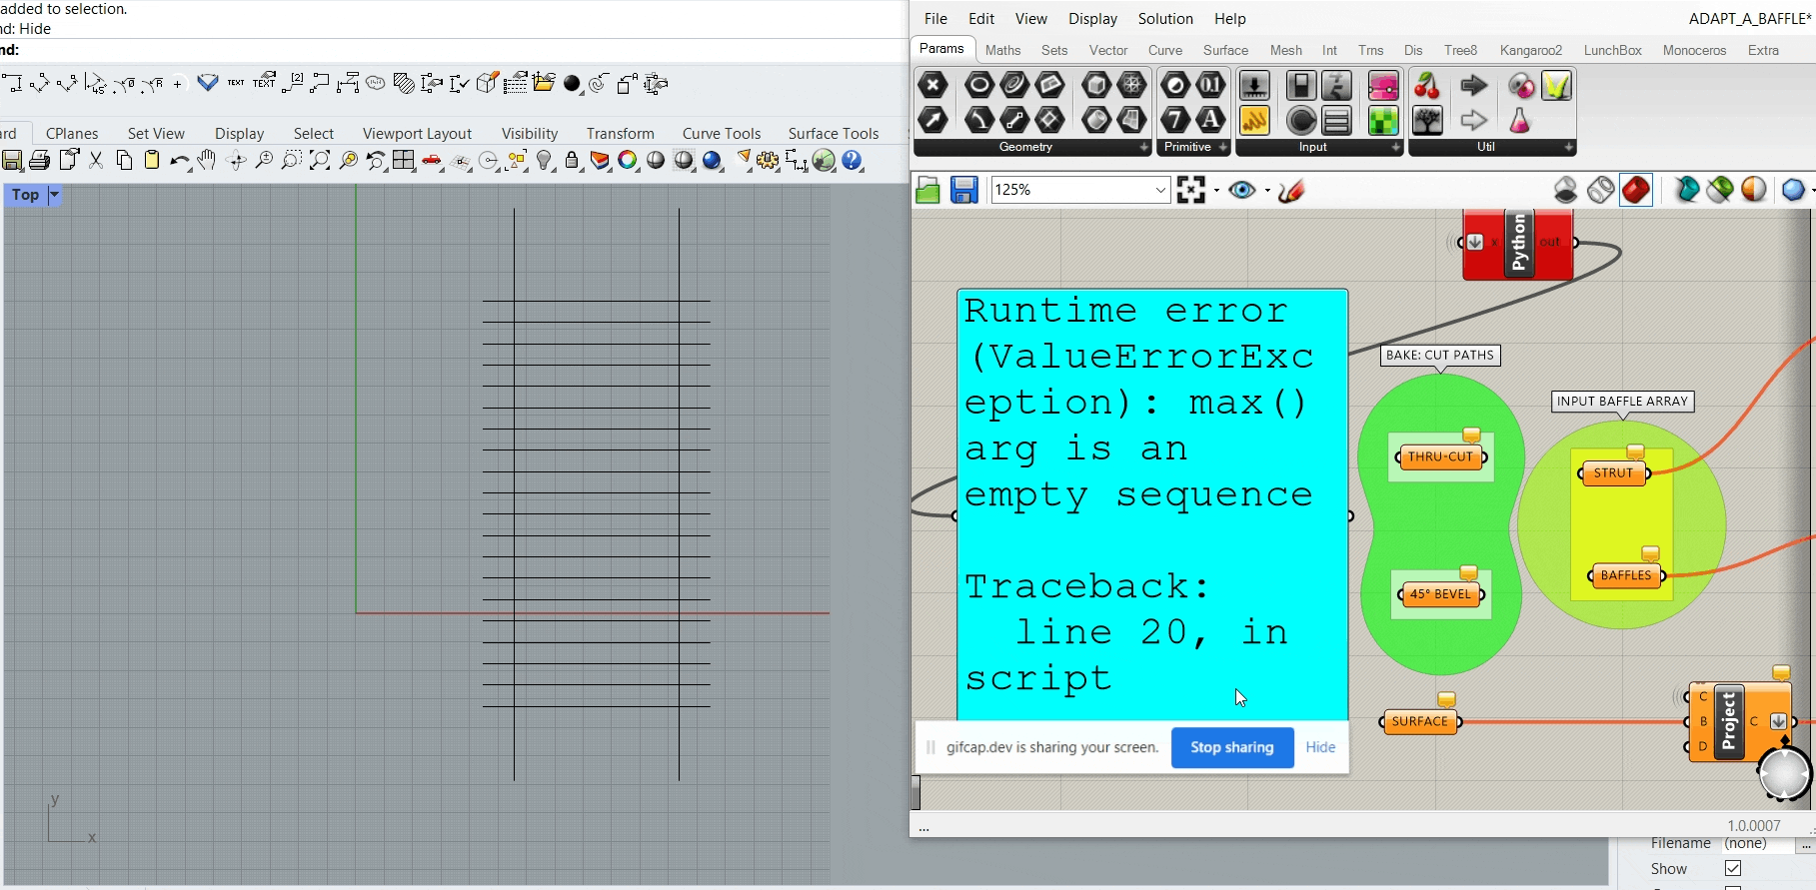This screenshot has width=1816, height=890.
Task: Select the 45° BEVEL component
Action: [1440, 594]
